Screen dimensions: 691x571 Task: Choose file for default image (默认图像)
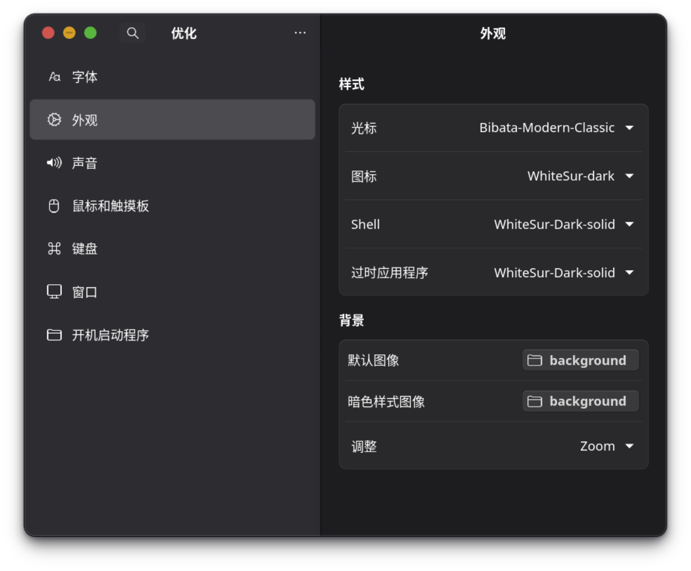580,360
